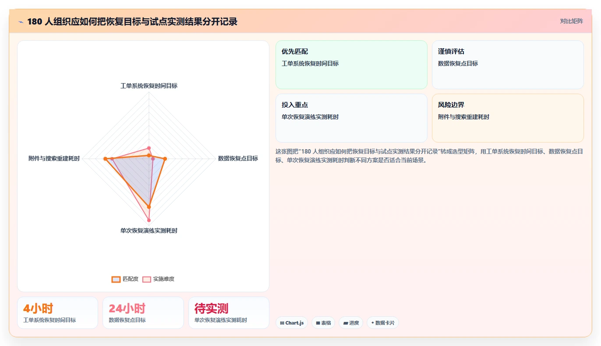This screenshot has height=346, width=601.
Task: Select the 数据卡片 tag chip
Action: tap(383, 323)
